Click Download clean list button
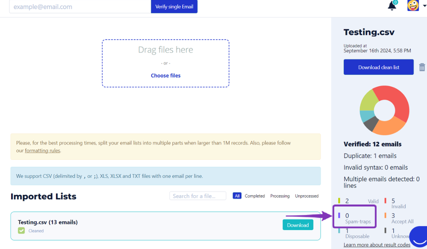The height and width of the screenshot is (249, 427). tap(379, 67)
